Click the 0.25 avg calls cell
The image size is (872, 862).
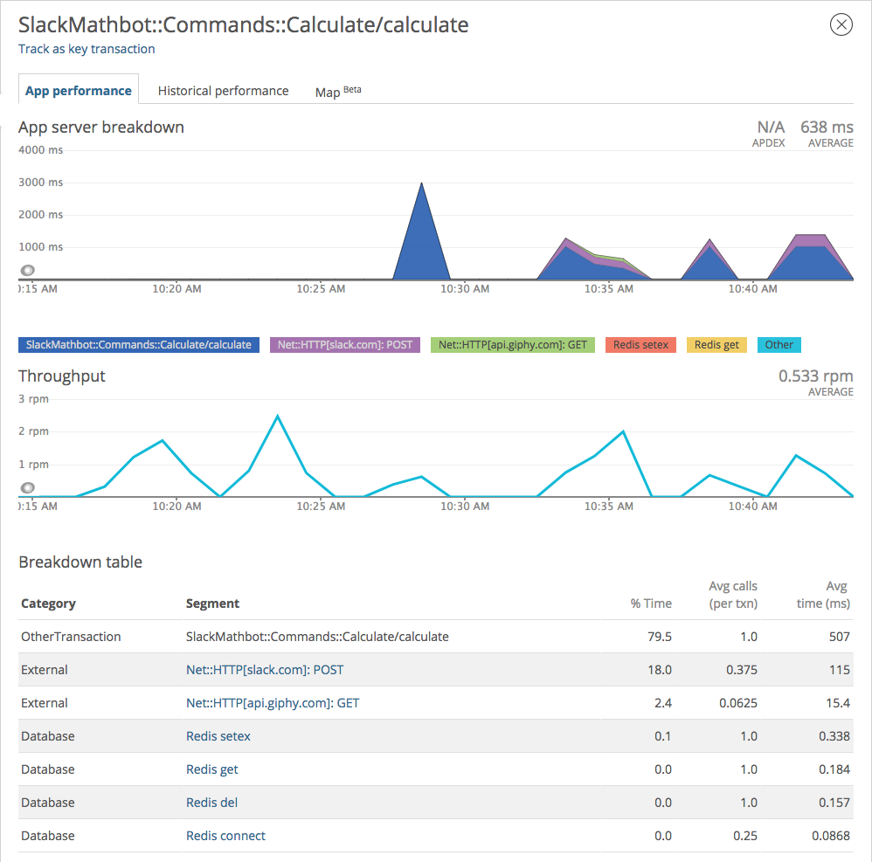(745, 835)
